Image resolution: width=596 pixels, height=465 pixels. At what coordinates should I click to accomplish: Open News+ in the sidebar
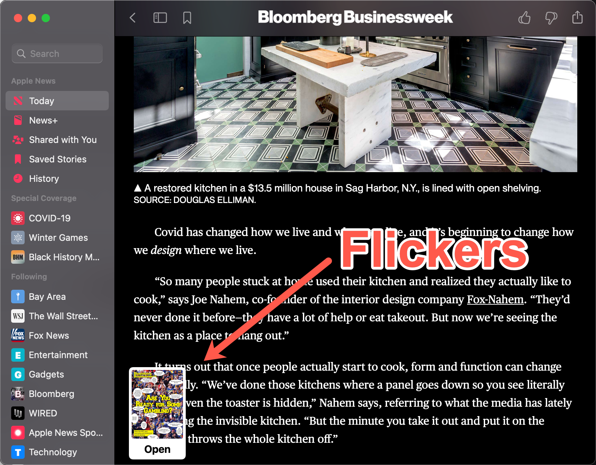tap(57, 120)
